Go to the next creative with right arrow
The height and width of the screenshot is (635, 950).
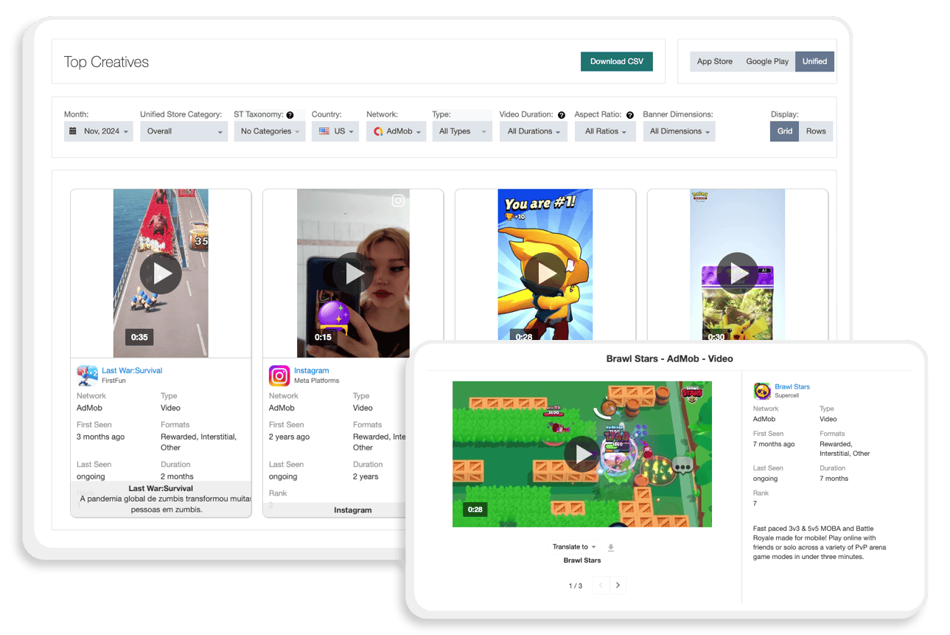(x=618, y=585)
